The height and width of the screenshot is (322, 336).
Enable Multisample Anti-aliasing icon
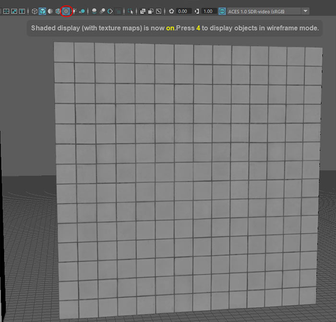tap(110, 11)
